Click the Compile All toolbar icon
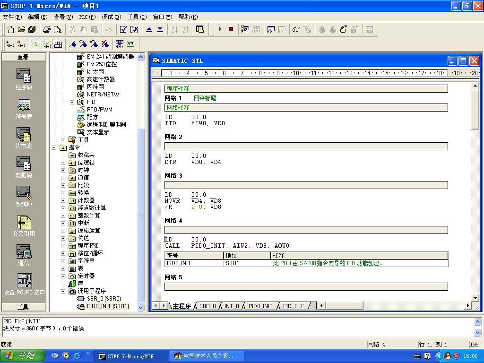The image size is (484, 363). 134,29
